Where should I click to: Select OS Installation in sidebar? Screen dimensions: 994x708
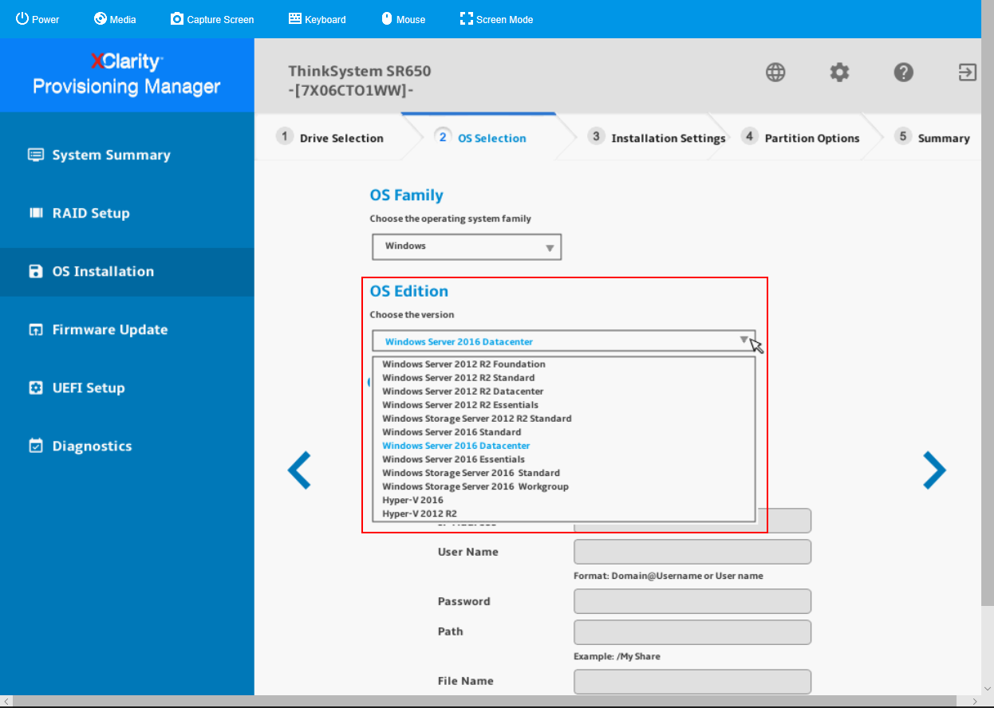127,271
